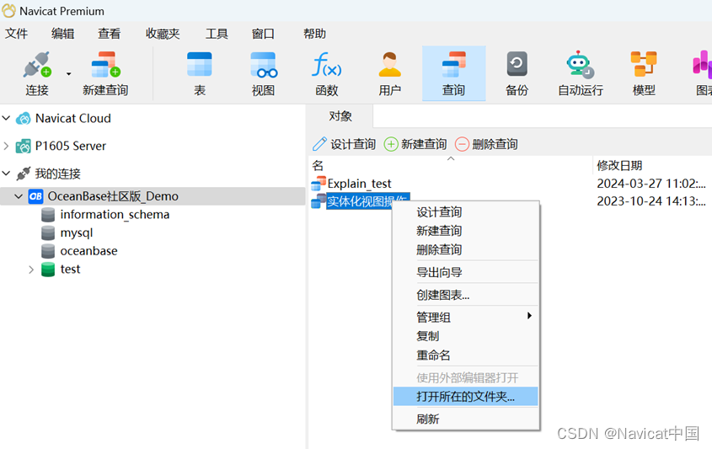The image size is (712, 449).
Task: Collapse the 我的连接 tree node
Action: 7,173
